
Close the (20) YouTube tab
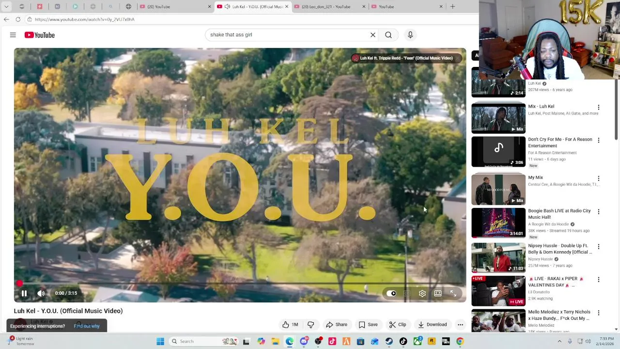pyautogui.click(x=209, y=7)
